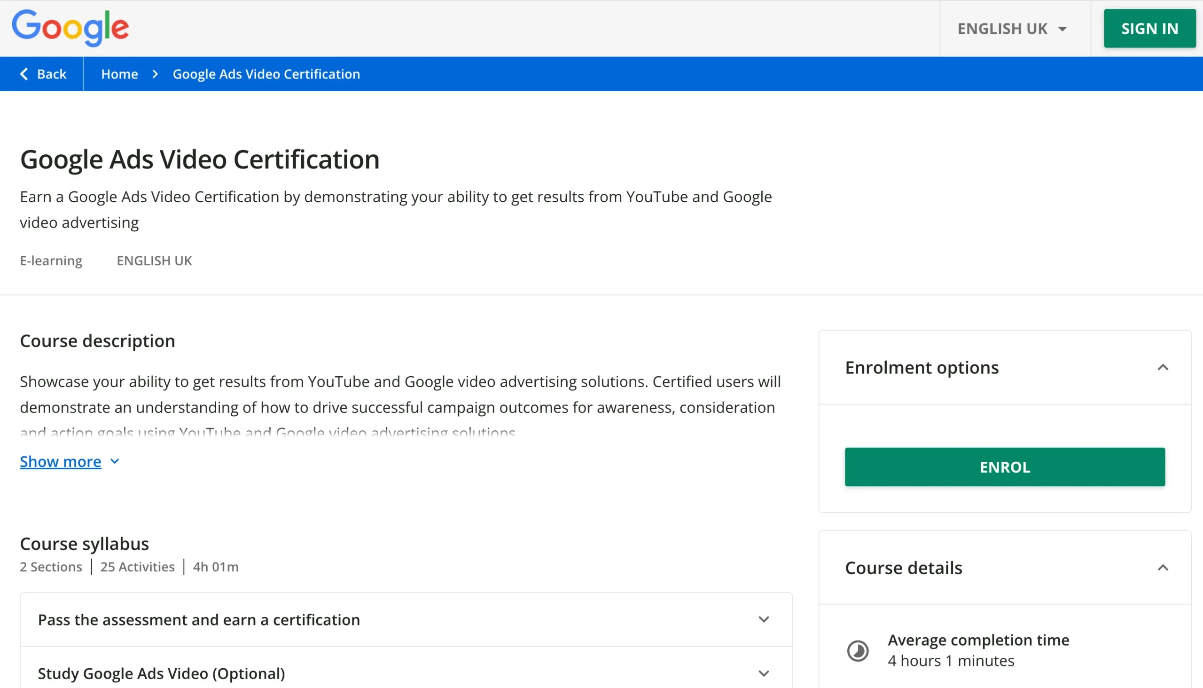Go to Home in the breadcrumb

click(119, 74)
